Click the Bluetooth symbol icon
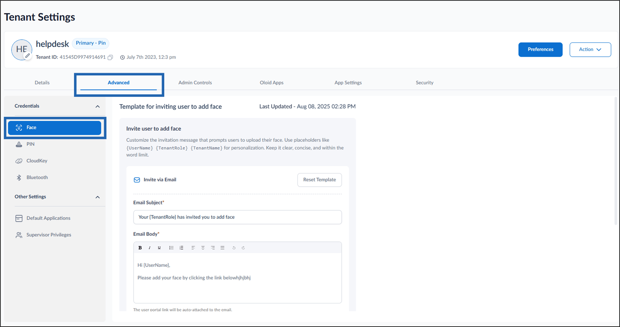620x327 pixels. coord(19,178)
